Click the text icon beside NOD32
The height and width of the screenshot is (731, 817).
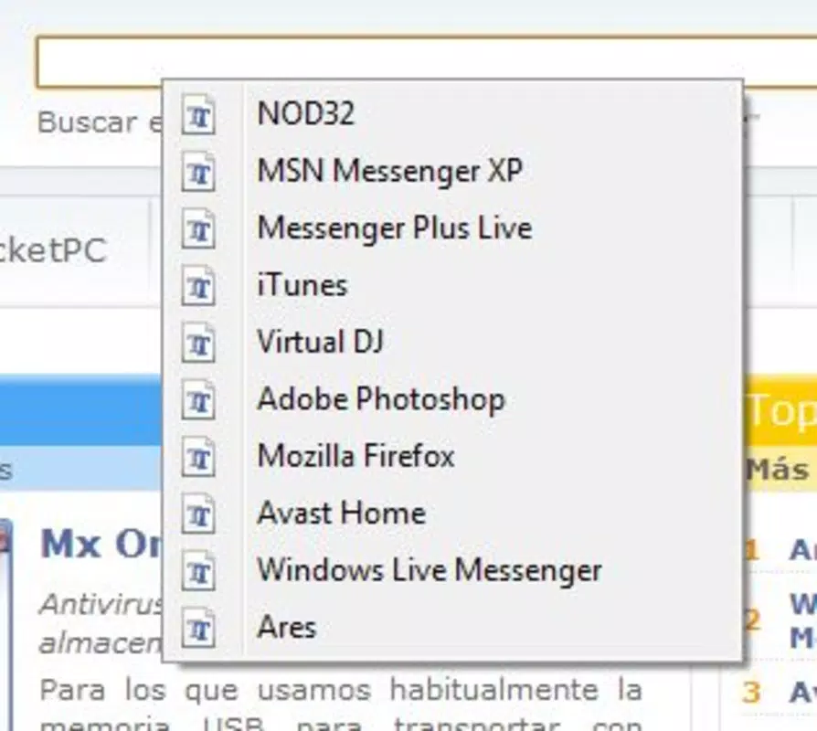198,114
